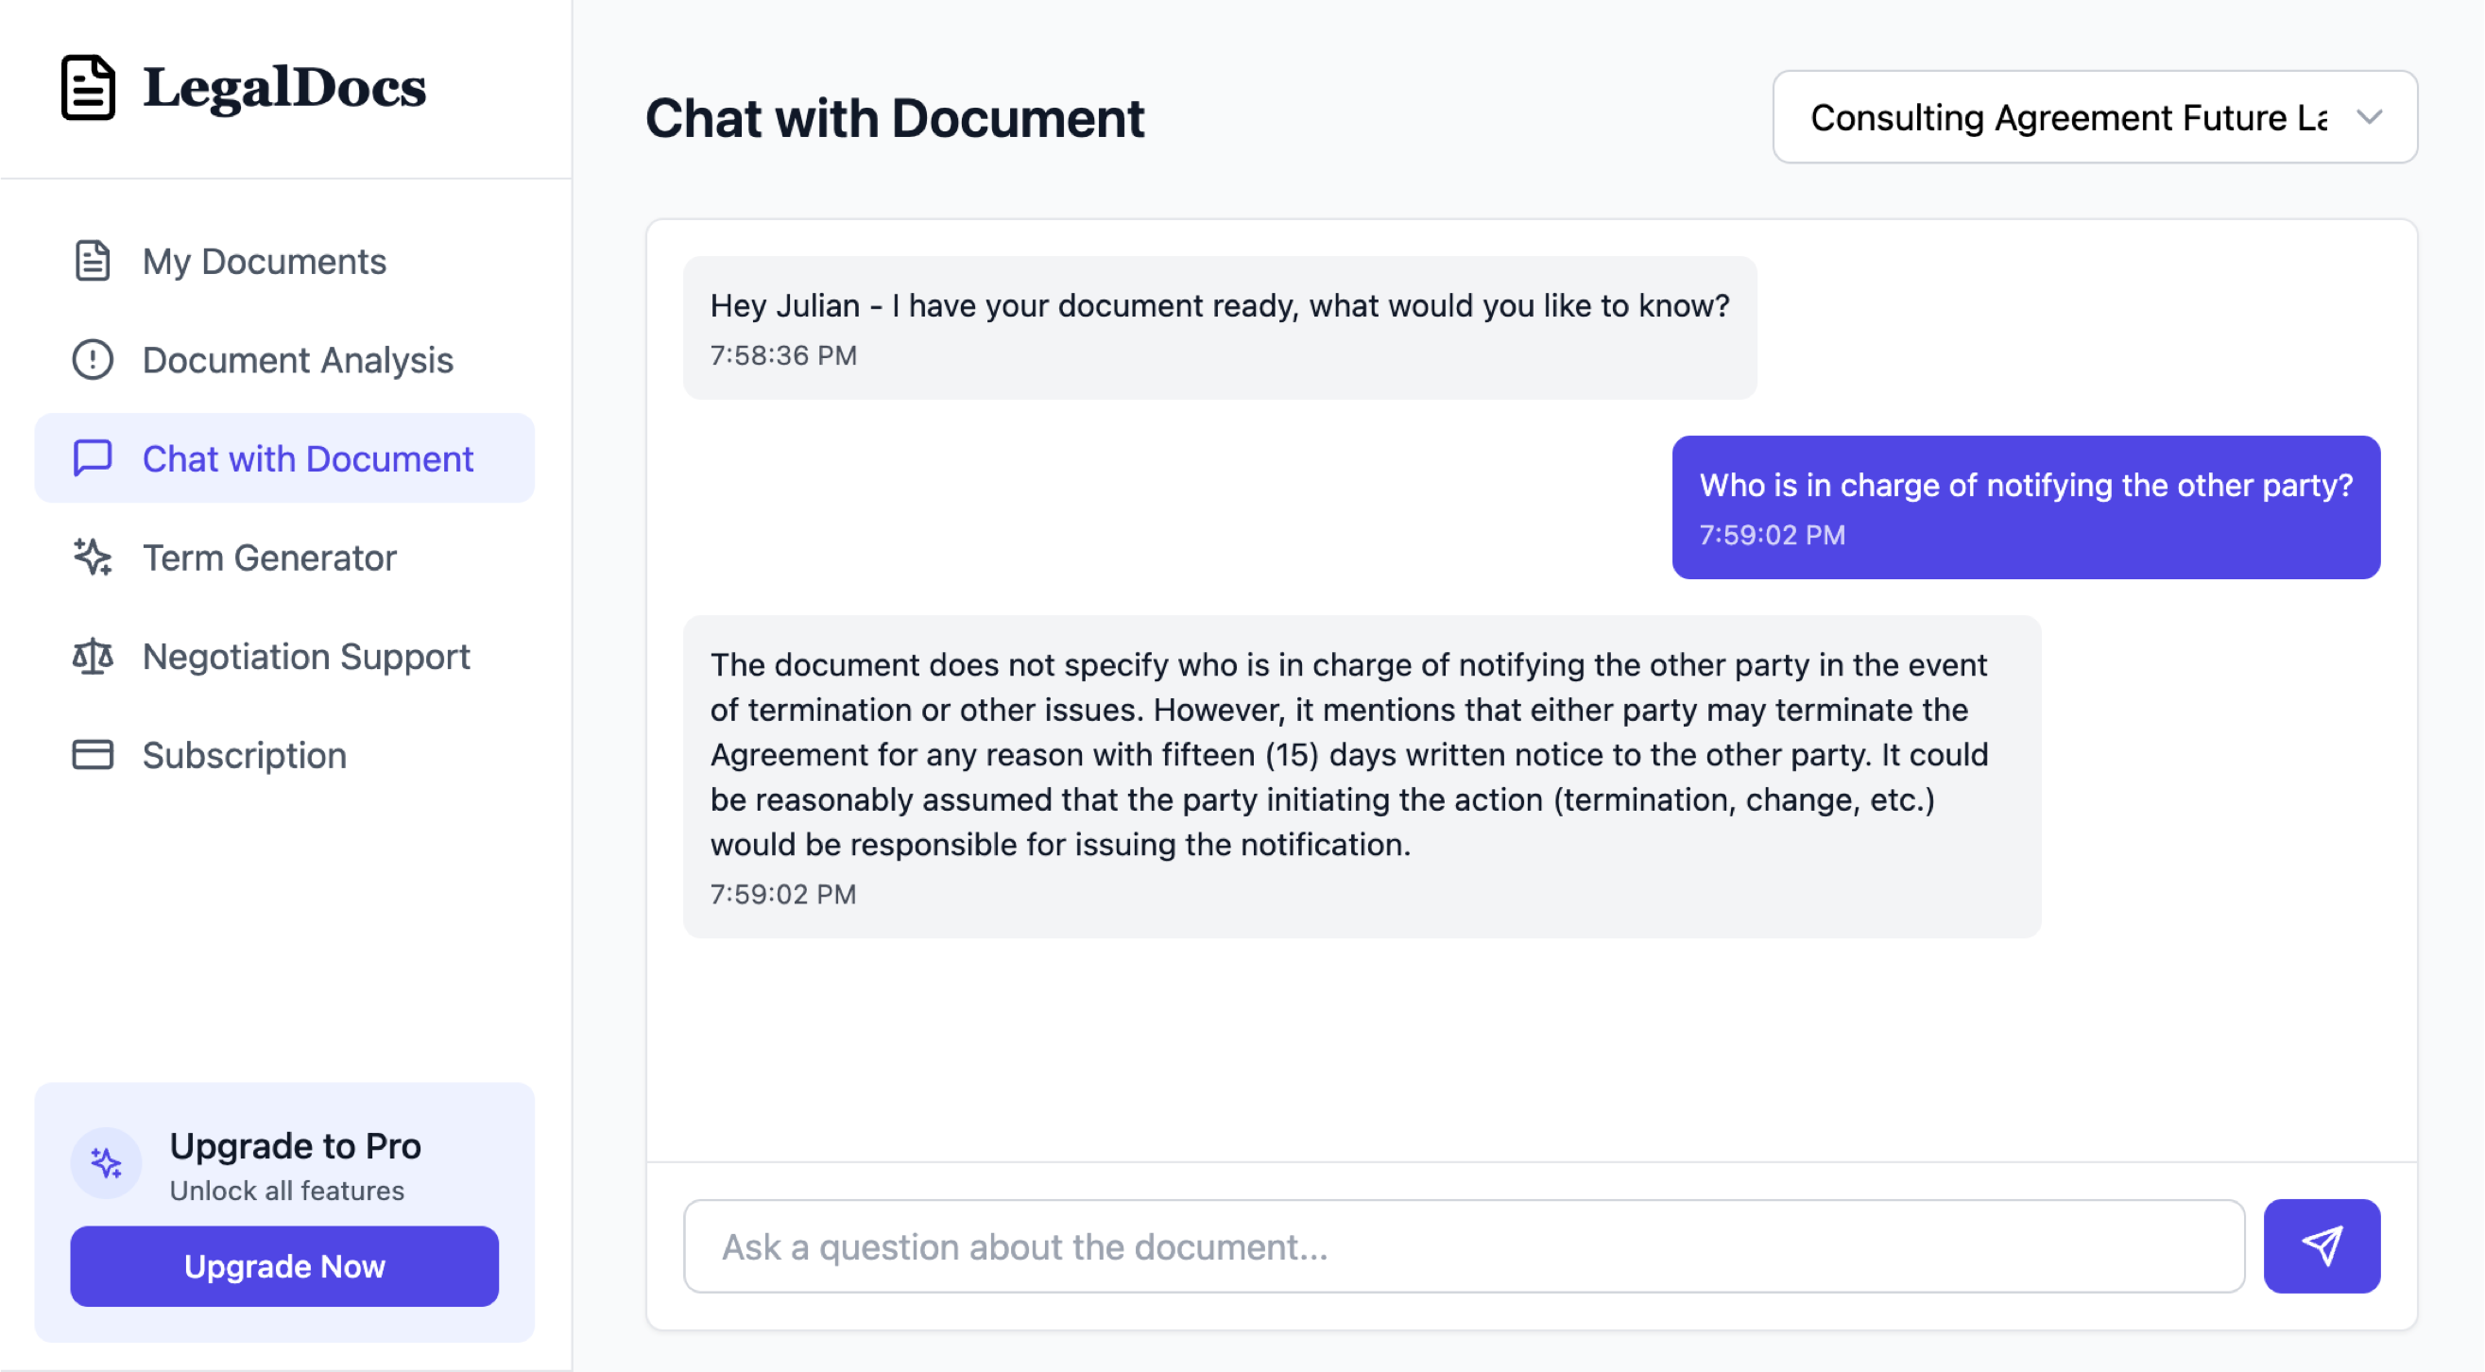The height and width of the screenshot is (1372, 2485).
Task: Click the Chat with Document speech bubble icon
Action: click(x=93, y=458)
